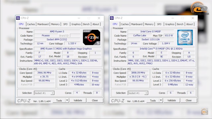Close right CPU-Z window via title bar X
The width and height of the screenshot is (212, 119).
point(193,18)
